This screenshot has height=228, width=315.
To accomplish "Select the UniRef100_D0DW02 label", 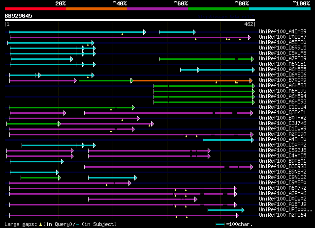I will [283, 199].
